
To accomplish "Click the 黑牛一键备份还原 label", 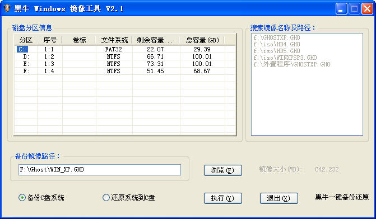I will (x=342, y=197).
